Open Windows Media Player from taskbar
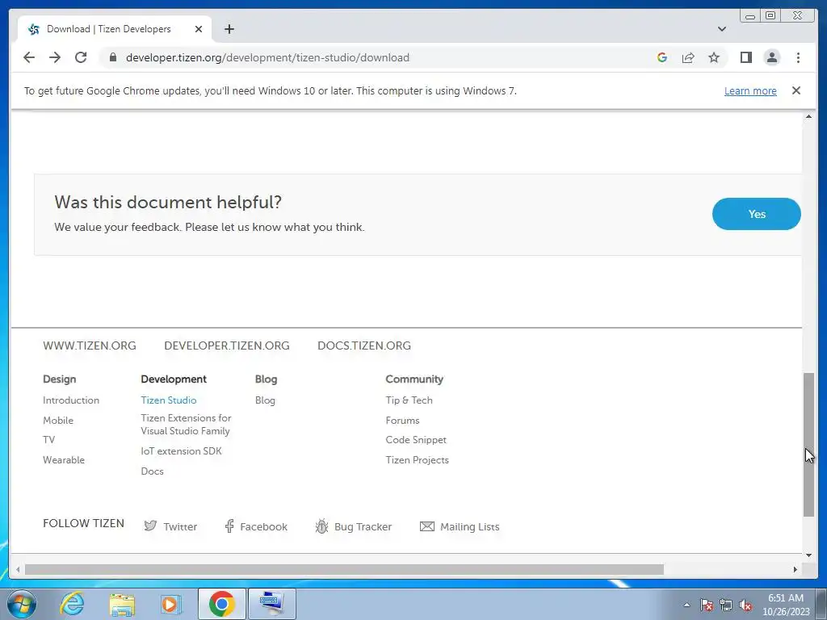Screen dimensions: 827x620 170,604
